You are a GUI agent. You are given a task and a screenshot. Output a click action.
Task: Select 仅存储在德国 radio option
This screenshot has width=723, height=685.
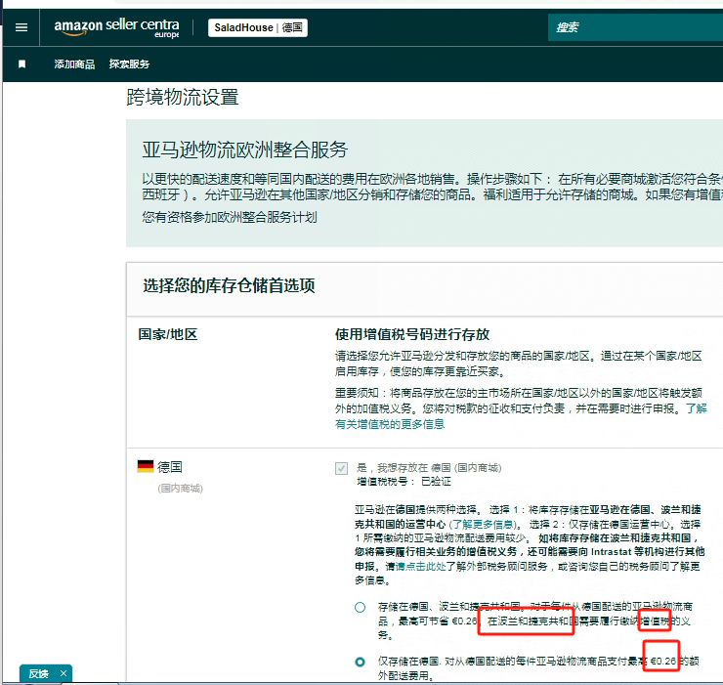coord(361,662)
